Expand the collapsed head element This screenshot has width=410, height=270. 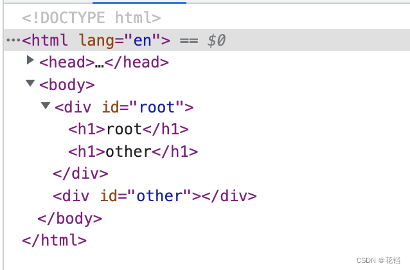(30, 60)
